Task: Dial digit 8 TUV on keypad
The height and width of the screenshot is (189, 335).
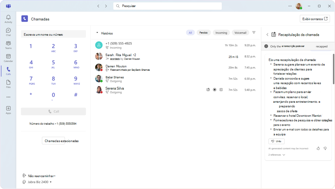Action: tap(53, 80)
